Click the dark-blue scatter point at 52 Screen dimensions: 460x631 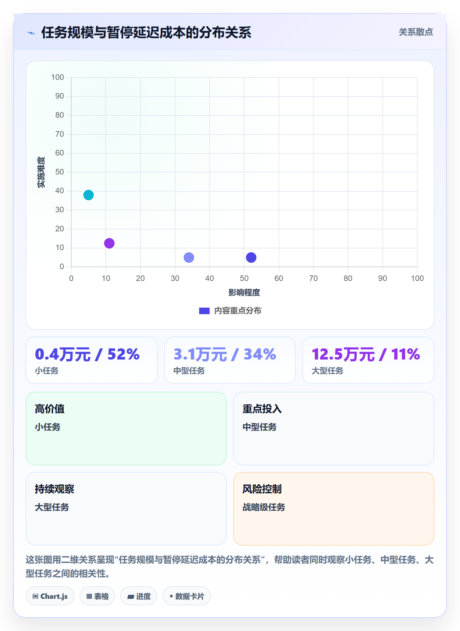pos(251,257)
